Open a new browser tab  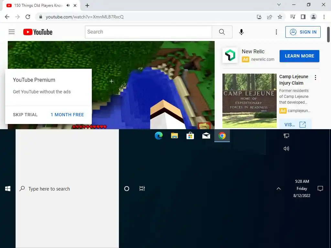pos(87,5)
